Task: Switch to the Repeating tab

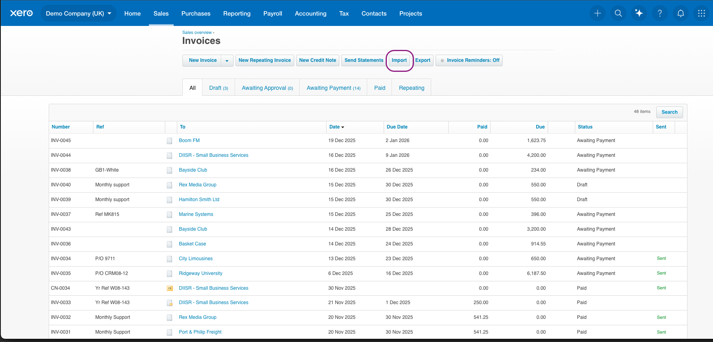Action: click(412, 88)
